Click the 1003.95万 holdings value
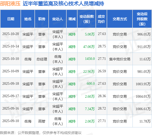 [143, 84]
